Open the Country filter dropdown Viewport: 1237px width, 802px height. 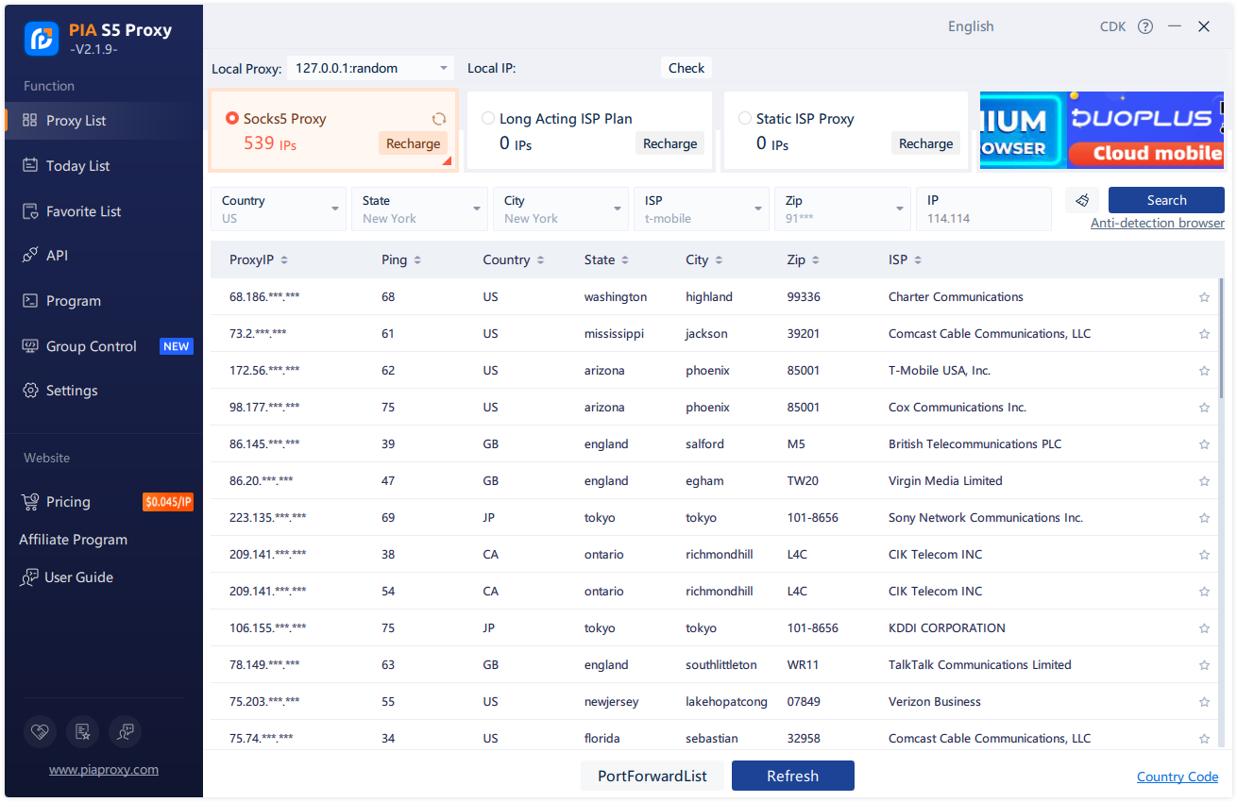pos(335,209)
